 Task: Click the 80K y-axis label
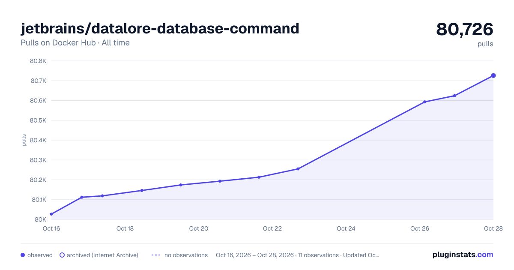coord(40,219)
